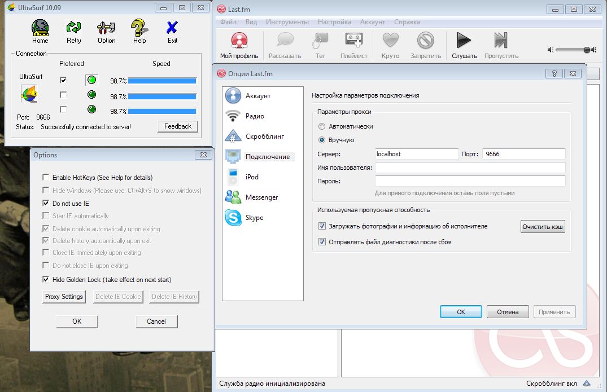Click the Очистить кэш button

coord(543,227)
